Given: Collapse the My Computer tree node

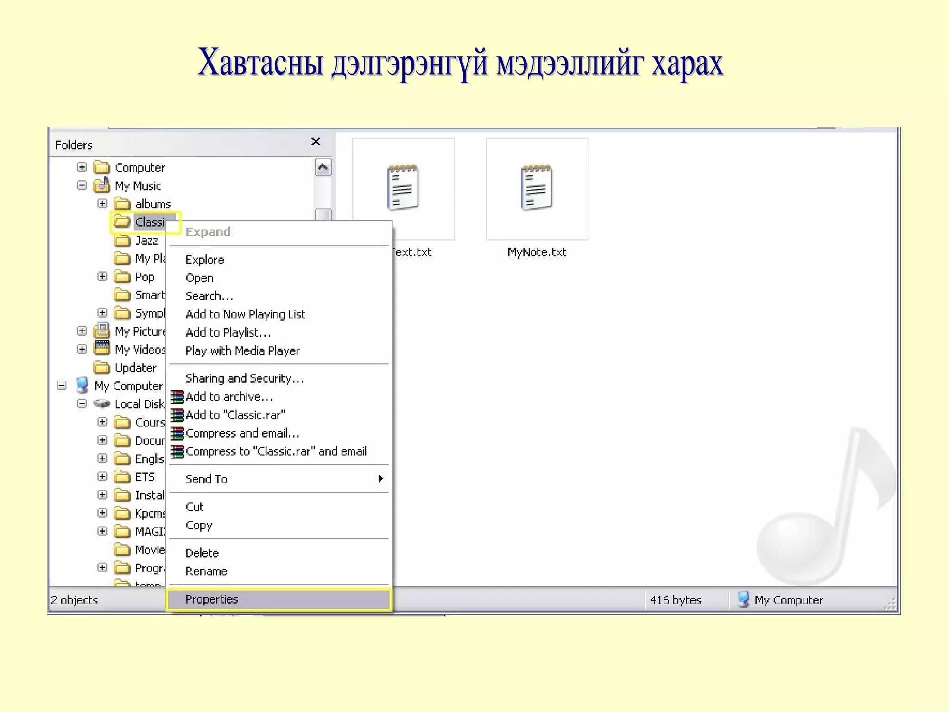Looking at the screenshot, I should [x=62, y=386].
